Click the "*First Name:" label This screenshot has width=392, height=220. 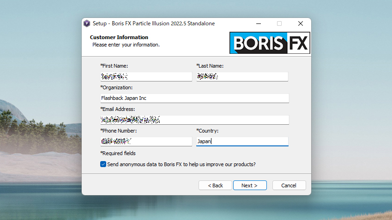click(114, 66)
